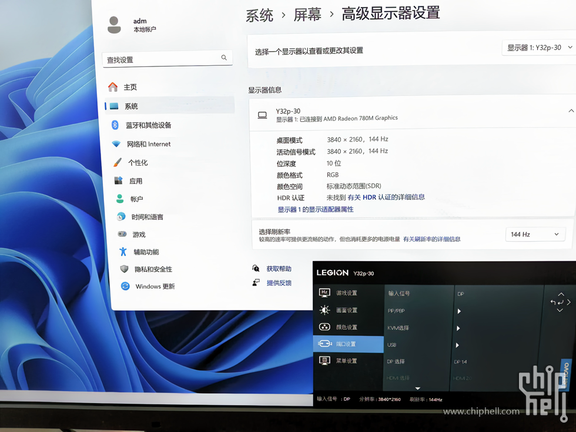Open the 辅助功能 accessibility icon
The image size is (576, 432).
(x=123, y=252)
